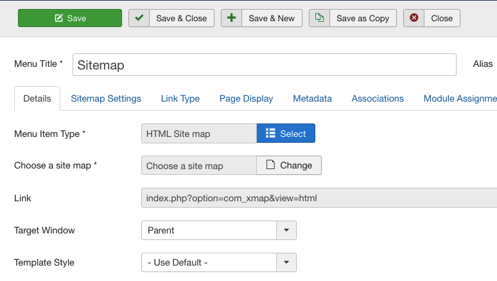This screenshot has height=281, width=497.
Task: Open the Link Type tab
Action: (180, 98)
